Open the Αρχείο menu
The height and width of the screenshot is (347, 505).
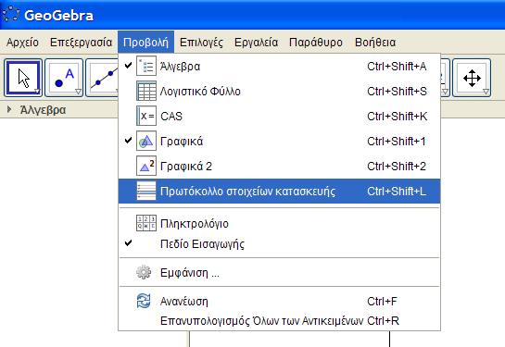coord(22,43)
